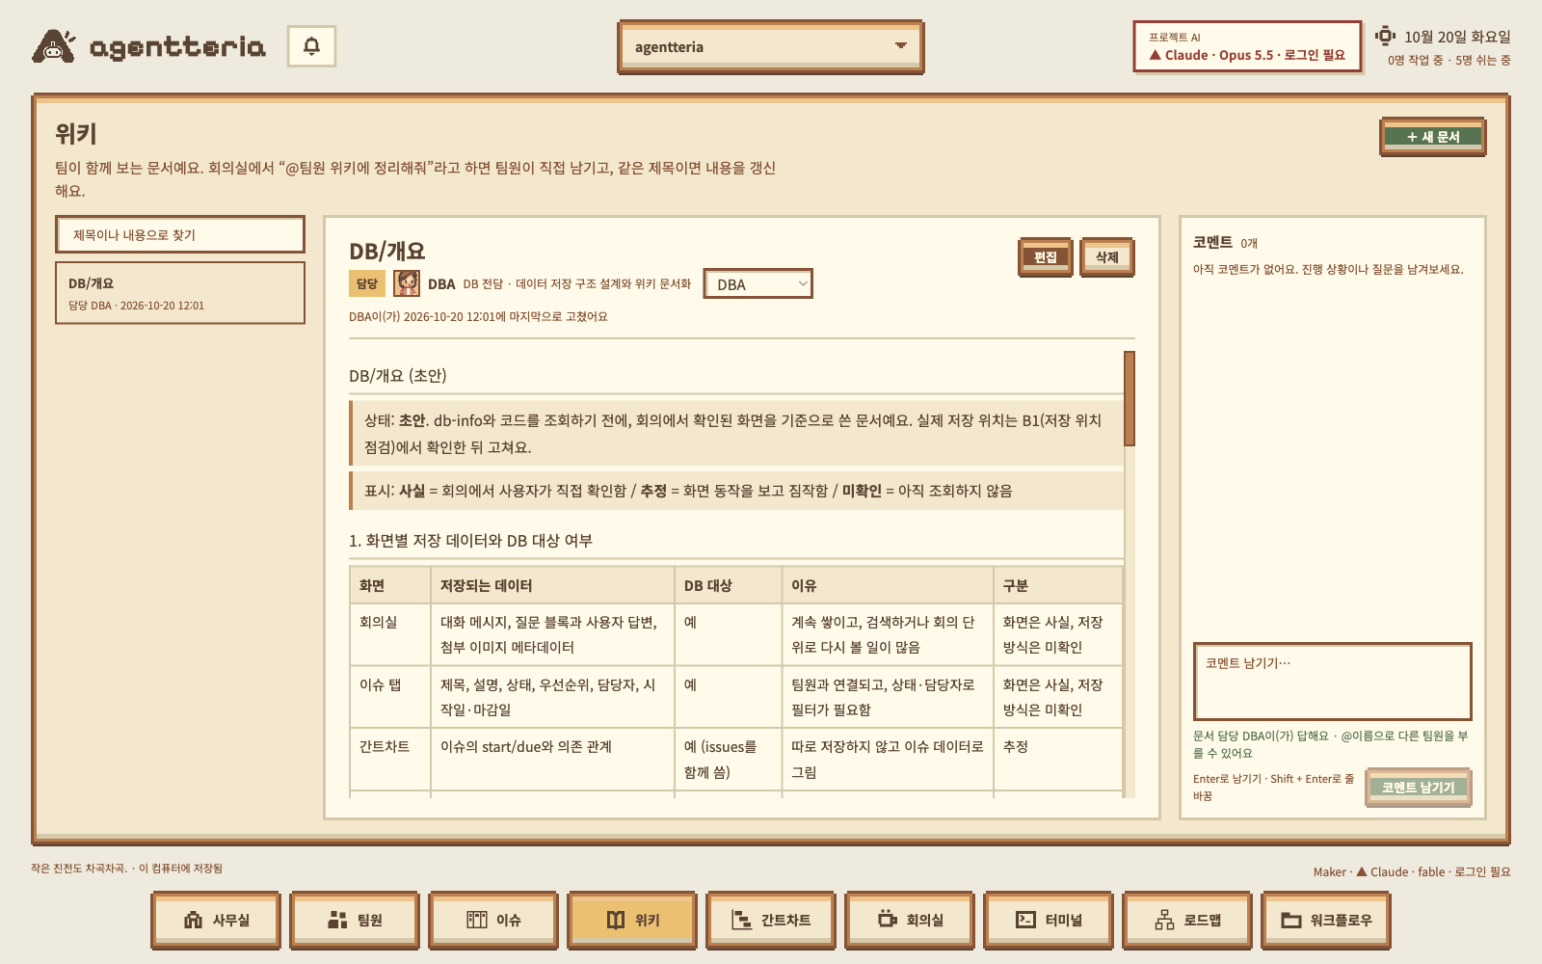Click the 삭제 button
Image resolution: width=1542 pixels, height=964 pixels.
click(1107, 257)
